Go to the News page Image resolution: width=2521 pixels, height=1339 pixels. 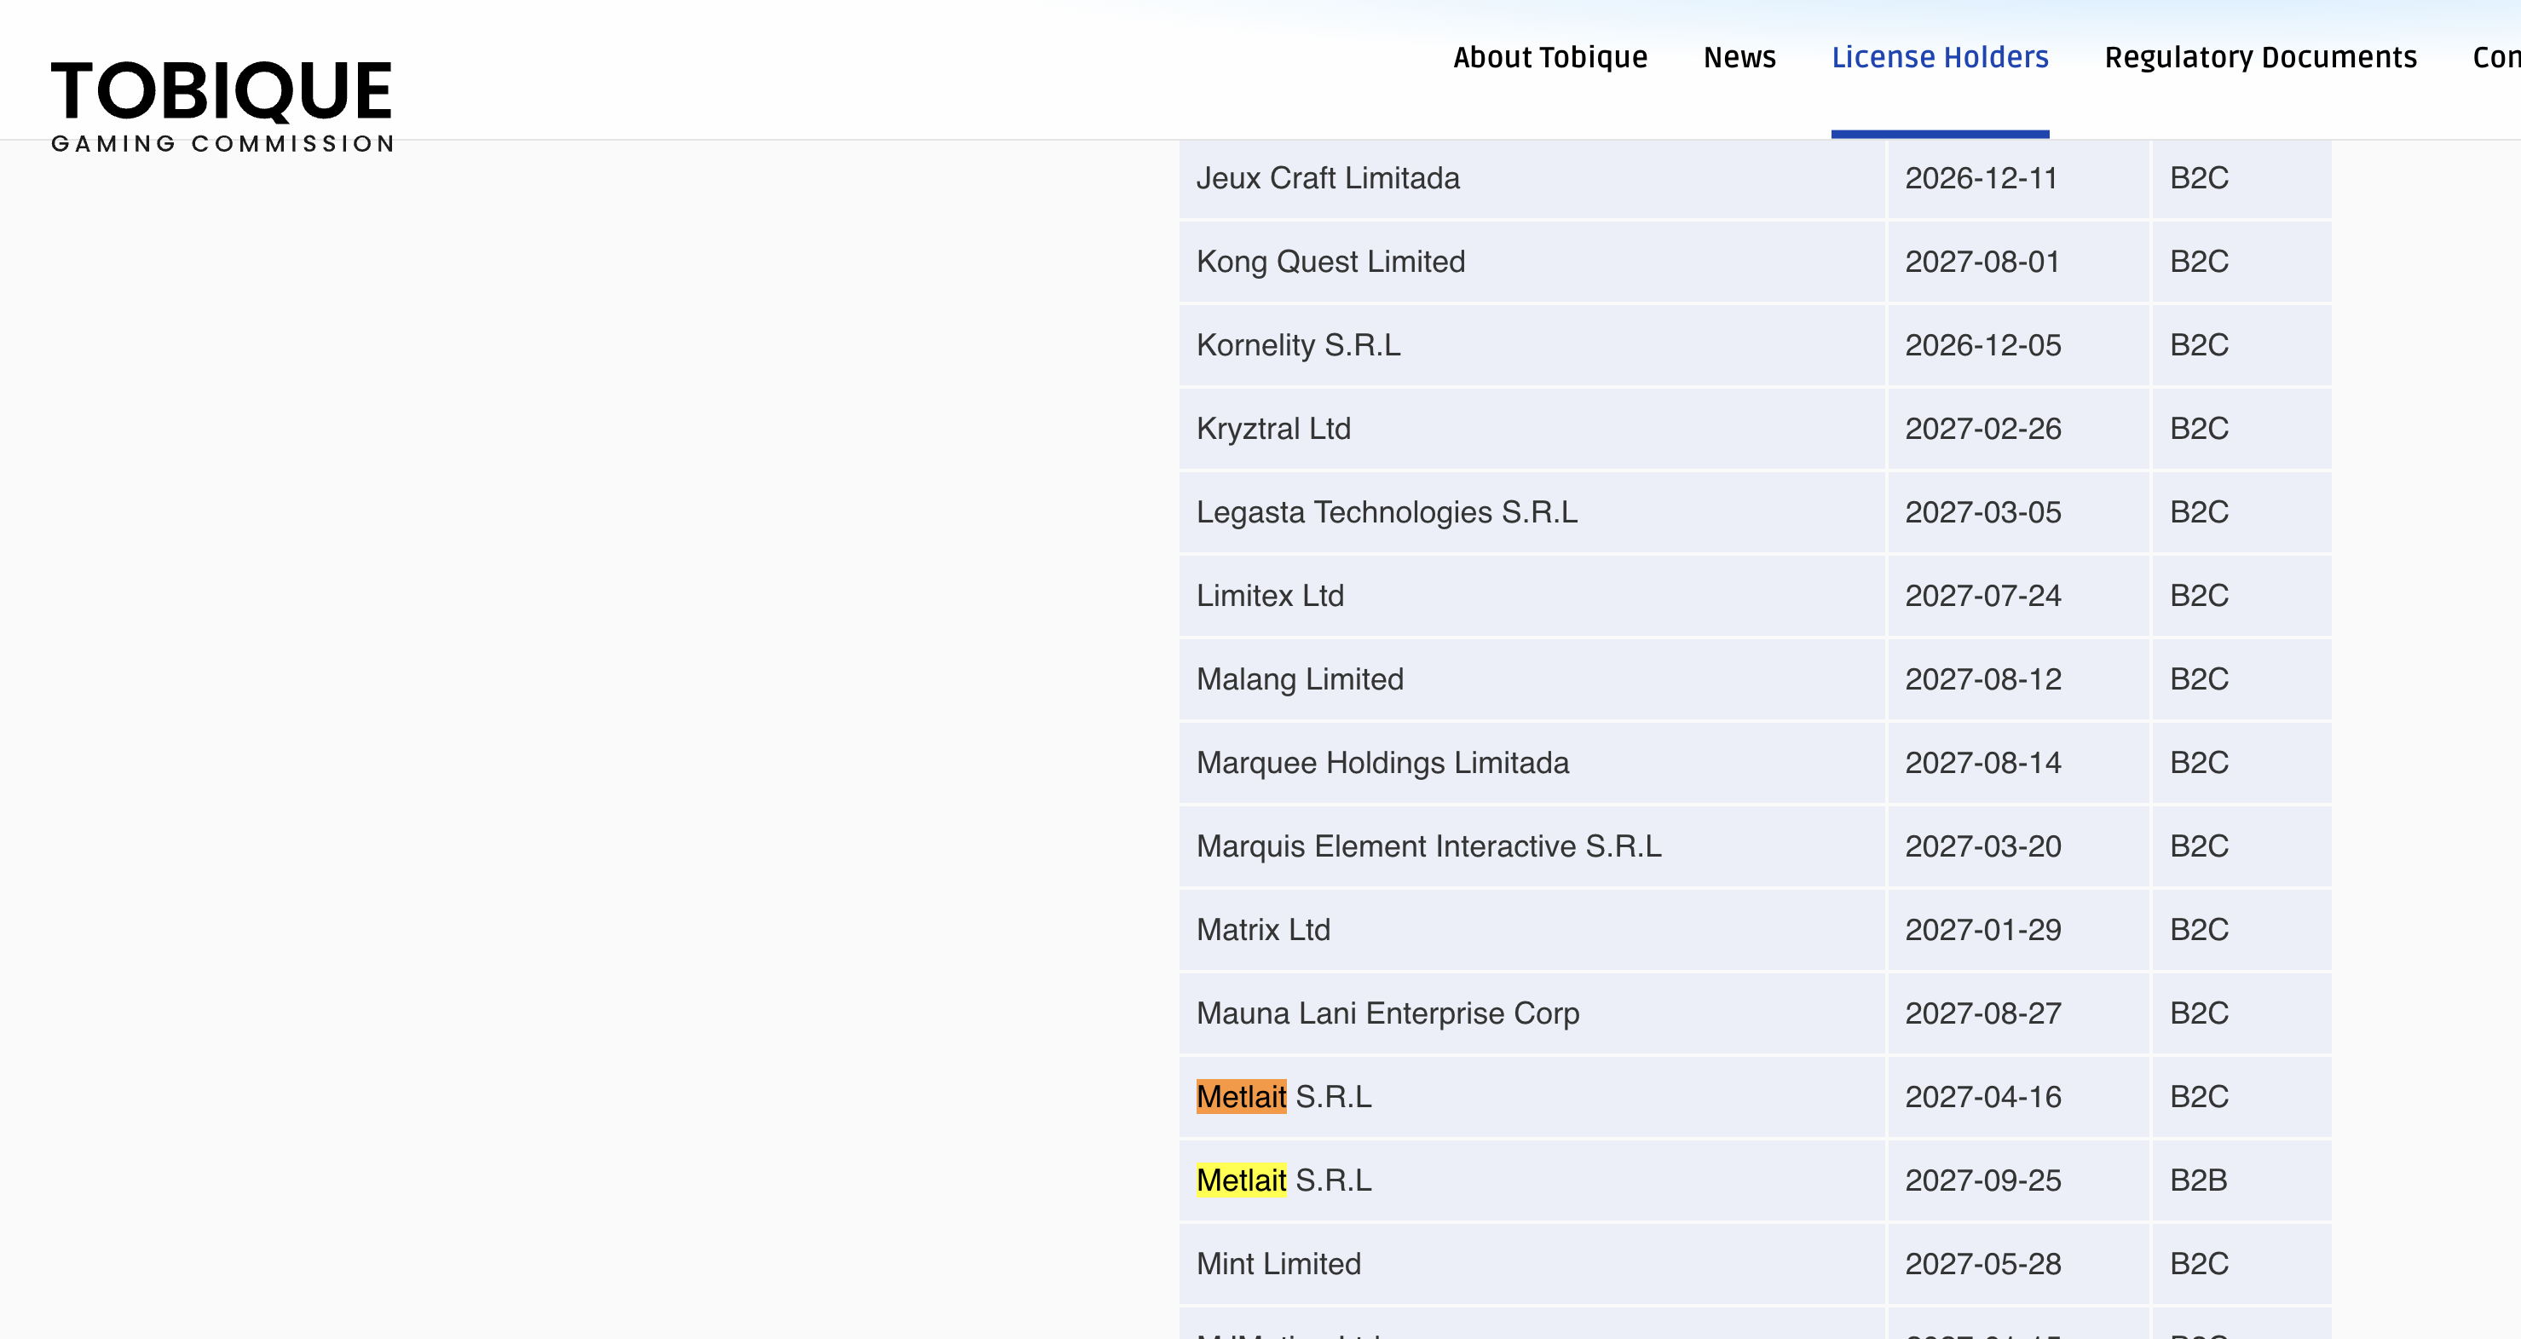[x=1739, y=58]
